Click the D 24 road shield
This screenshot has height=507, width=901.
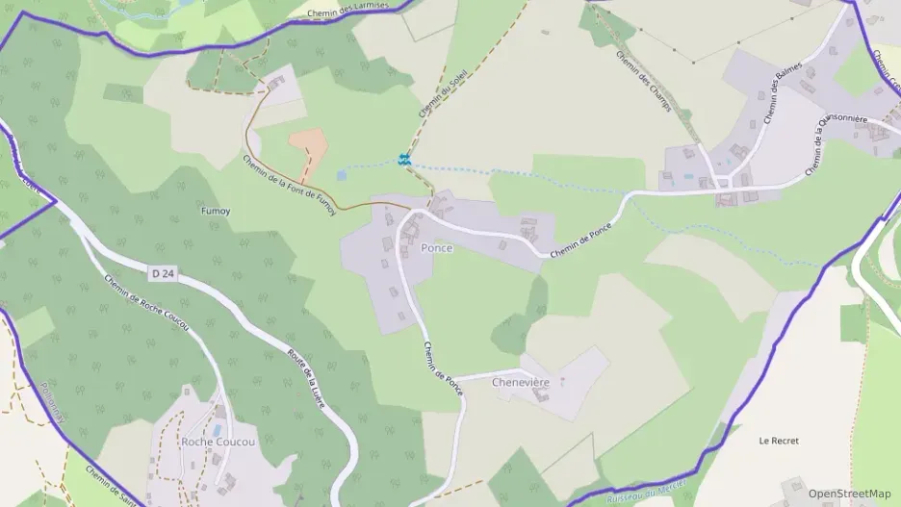point(164,274)
